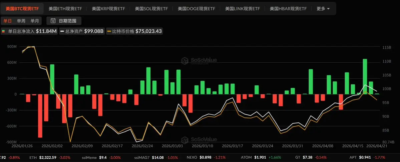Select the 美国BTC现货ETF tab
The height and width of the screenshot is (162, 400).
pyautogui.click(x=22, y=9)
